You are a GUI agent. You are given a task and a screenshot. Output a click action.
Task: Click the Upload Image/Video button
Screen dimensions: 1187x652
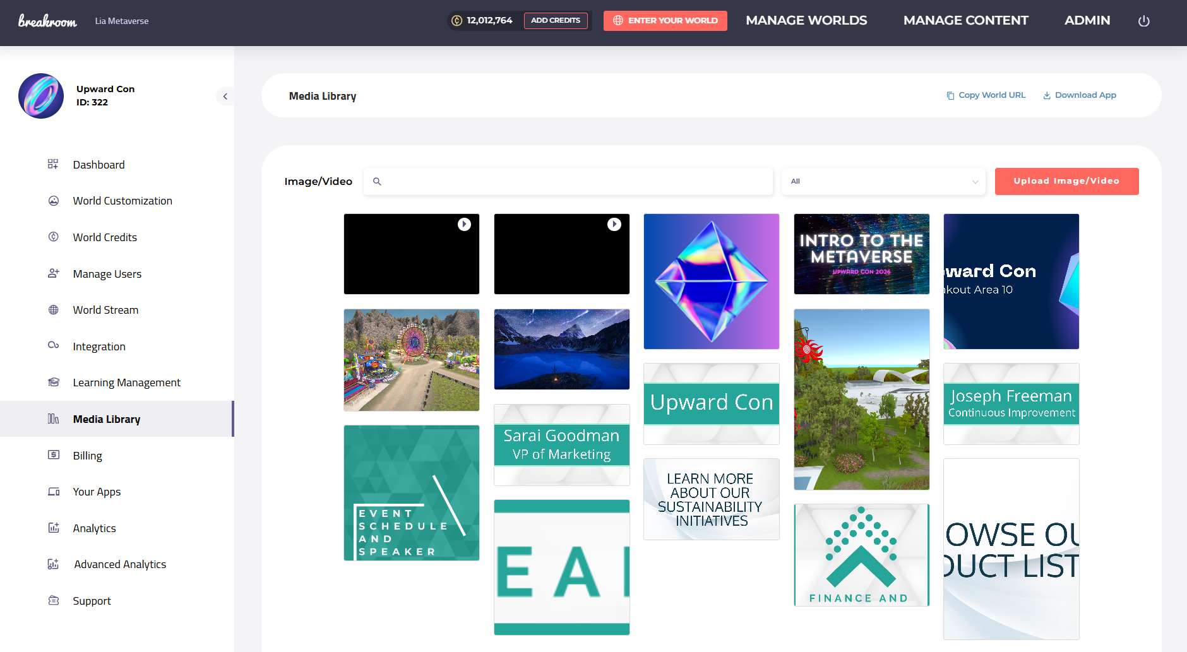tap(1067, 181)
